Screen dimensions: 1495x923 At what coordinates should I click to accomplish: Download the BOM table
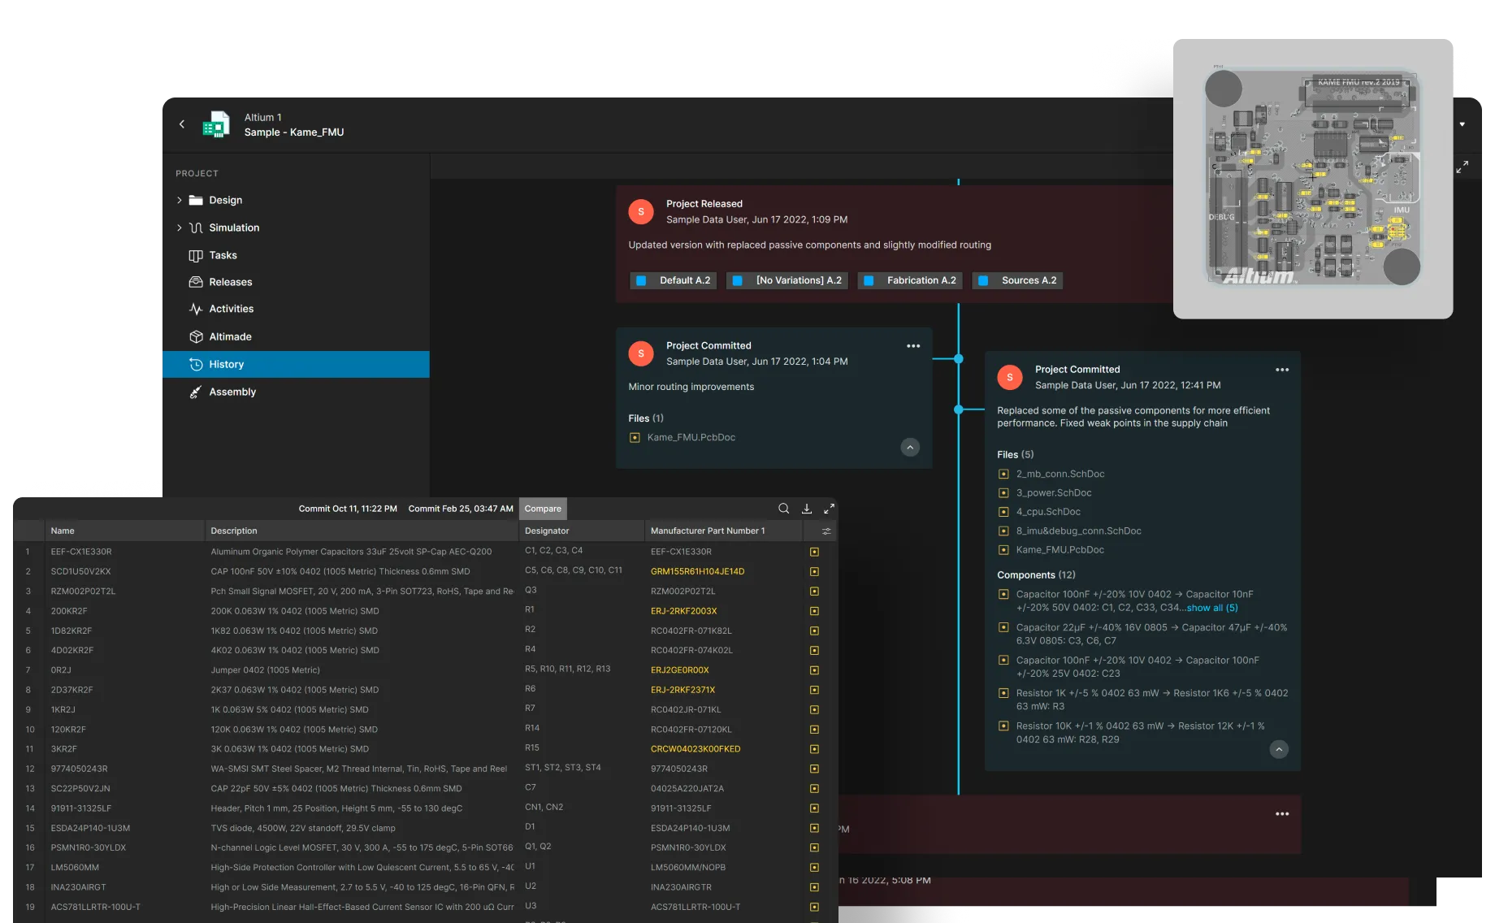[x=807, y=509]
